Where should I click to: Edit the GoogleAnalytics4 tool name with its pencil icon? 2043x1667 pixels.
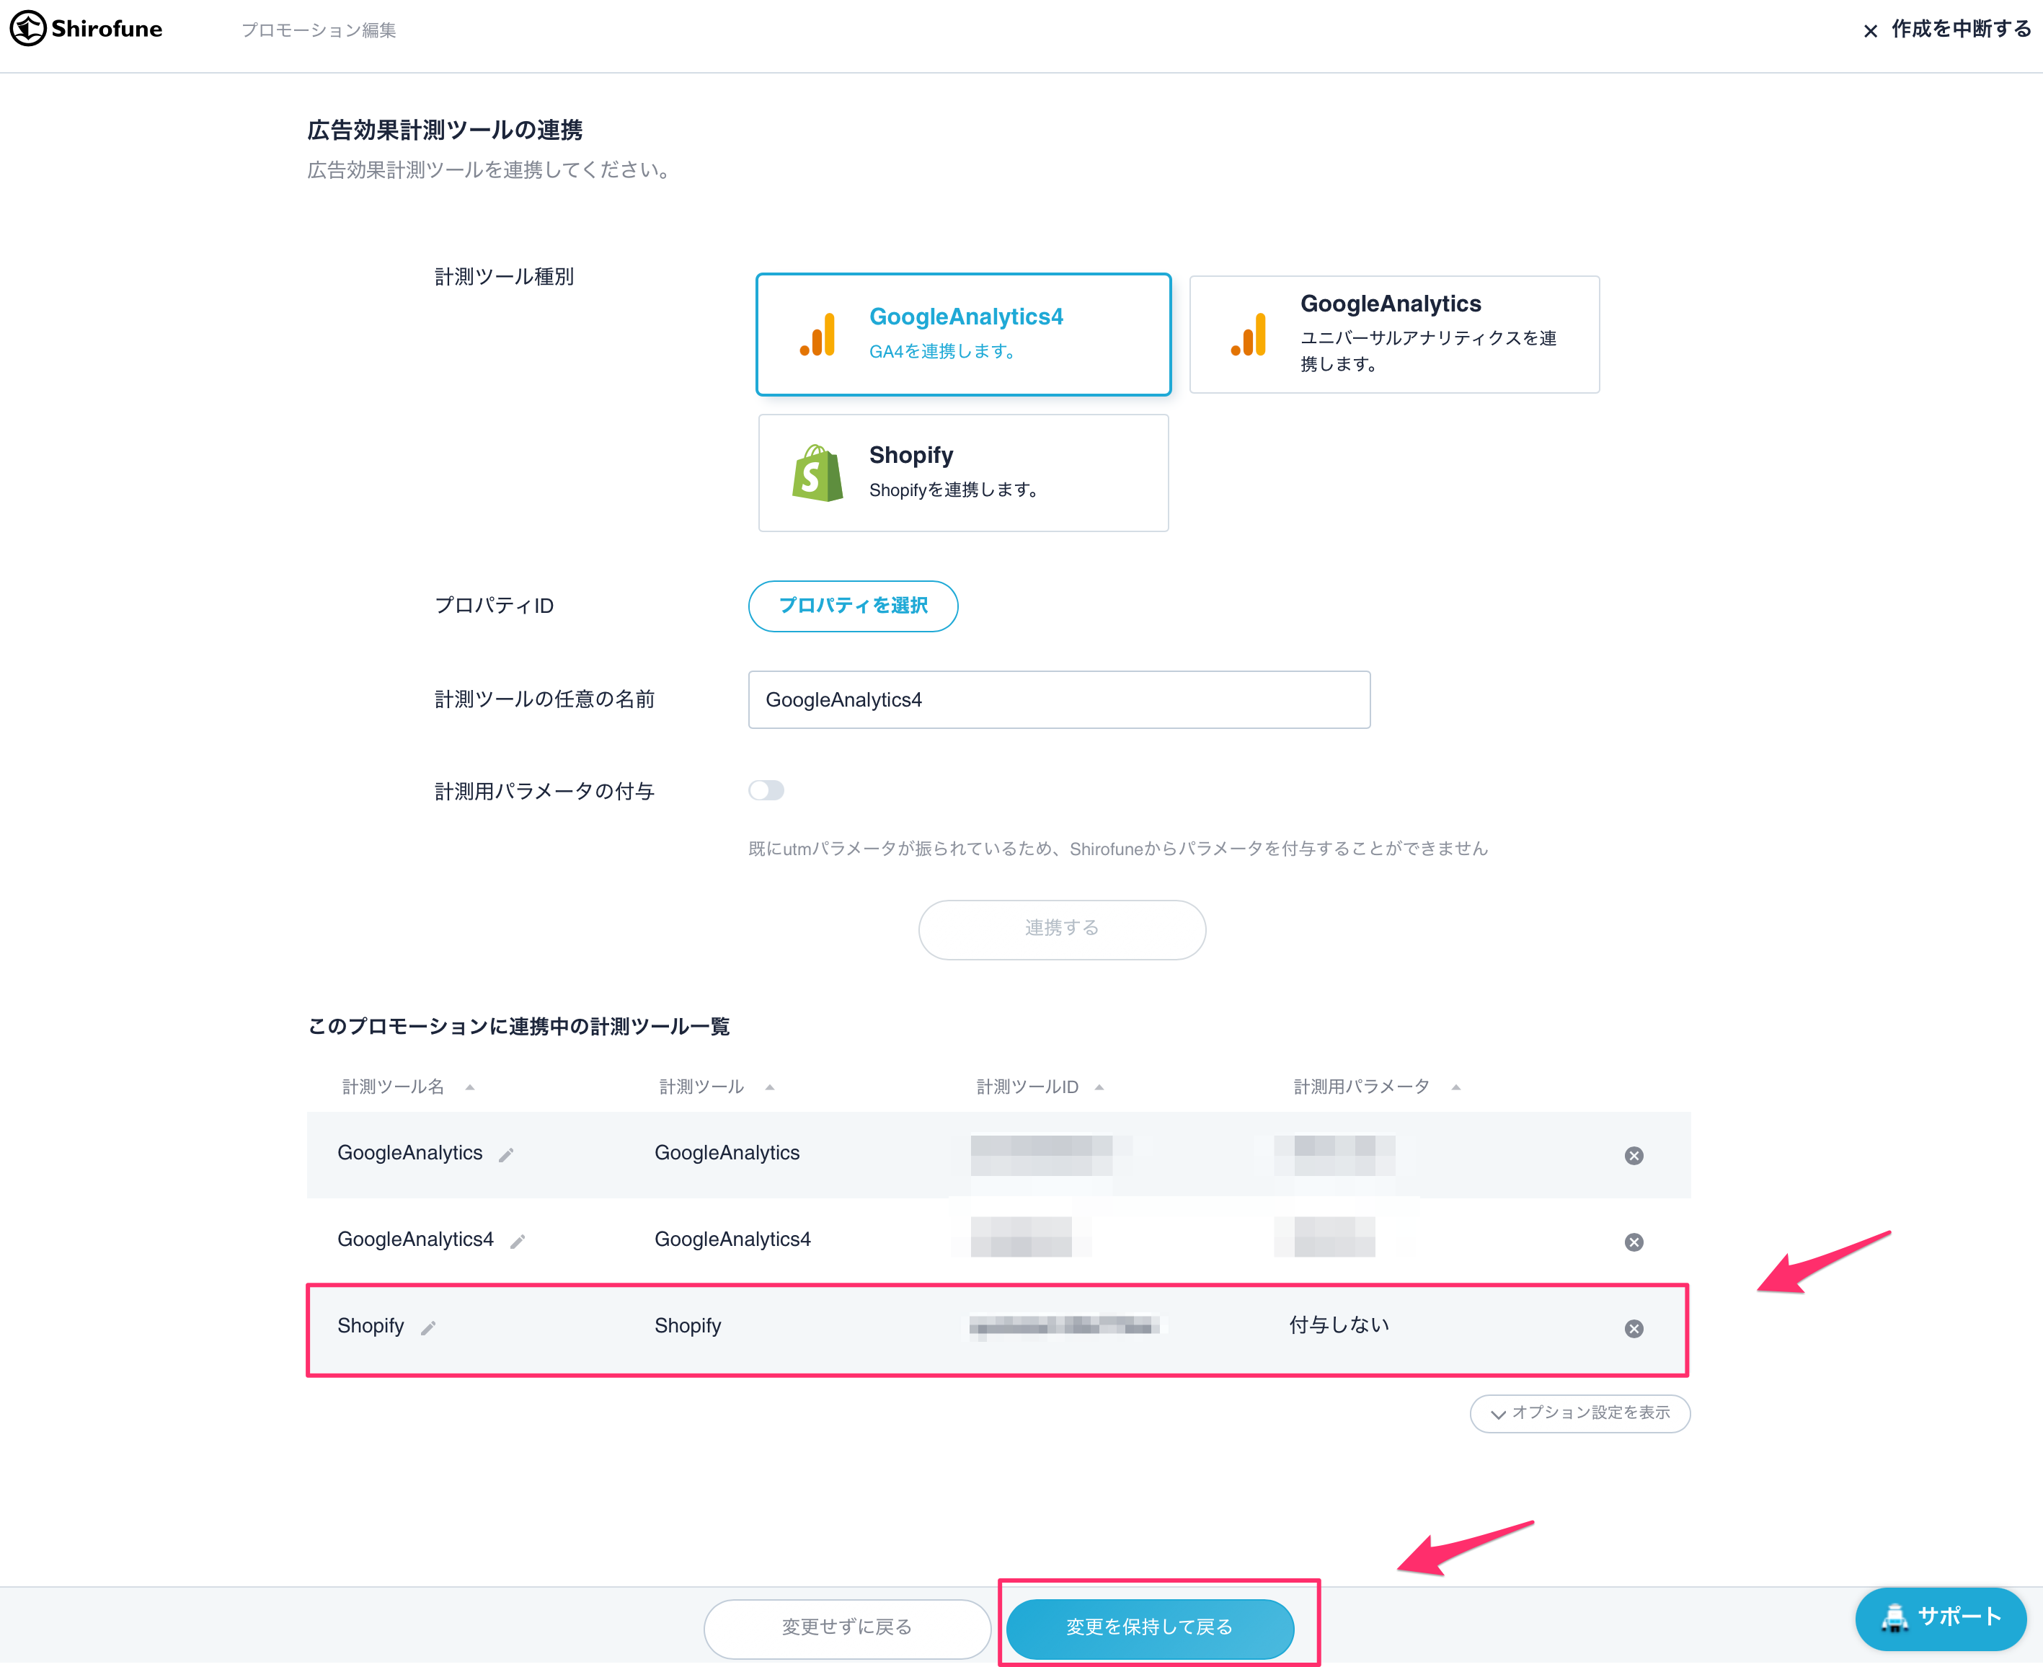518,1242
